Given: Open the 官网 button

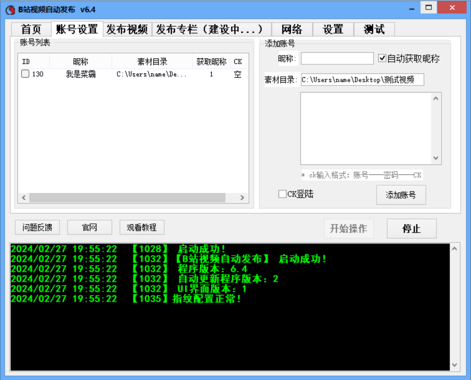Looking at the screenshot, I should pos(90,227).
